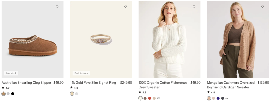This screenshot has width=271, height=102.
Task: Select dark grey swatch for Cashmere Cardigan
Action: (223, 98)
